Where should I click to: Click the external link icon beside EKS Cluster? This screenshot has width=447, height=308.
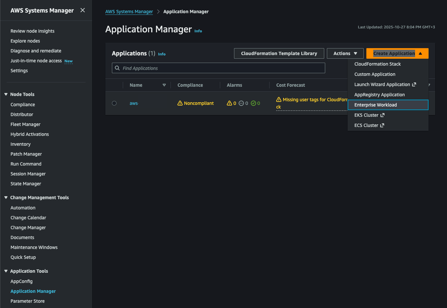click(382, 115)
